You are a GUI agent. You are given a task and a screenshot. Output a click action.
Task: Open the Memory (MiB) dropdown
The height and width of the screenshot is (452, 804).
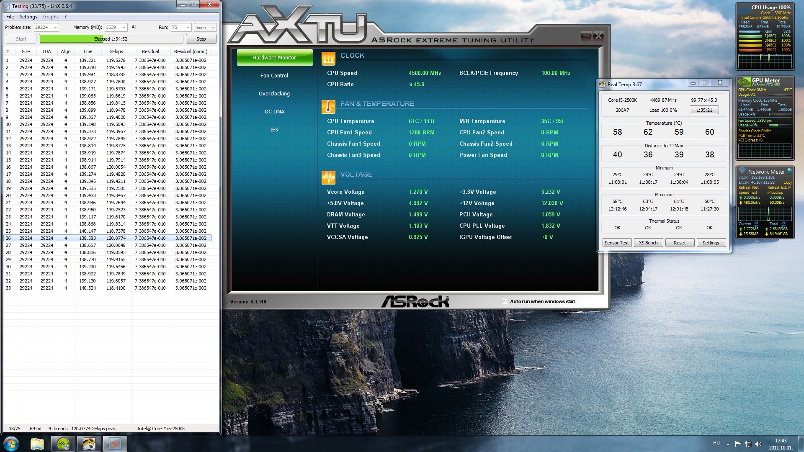[124, 28]
